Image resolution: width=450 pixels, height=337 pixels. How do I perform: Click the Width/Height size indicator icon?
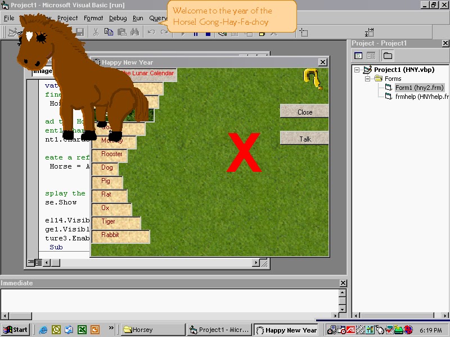pyautogui.click(x=369, y=32)
